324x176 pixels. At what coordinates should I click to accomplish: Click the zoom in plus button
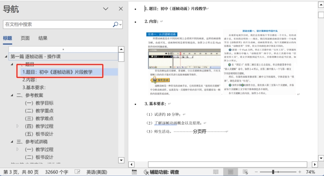click(299, 172)
